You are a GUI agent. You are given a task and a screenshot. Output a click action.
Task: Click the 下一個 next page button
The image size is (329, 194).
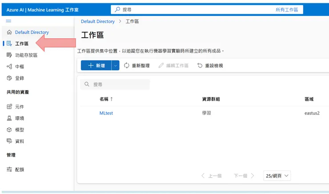pos(244,175)
